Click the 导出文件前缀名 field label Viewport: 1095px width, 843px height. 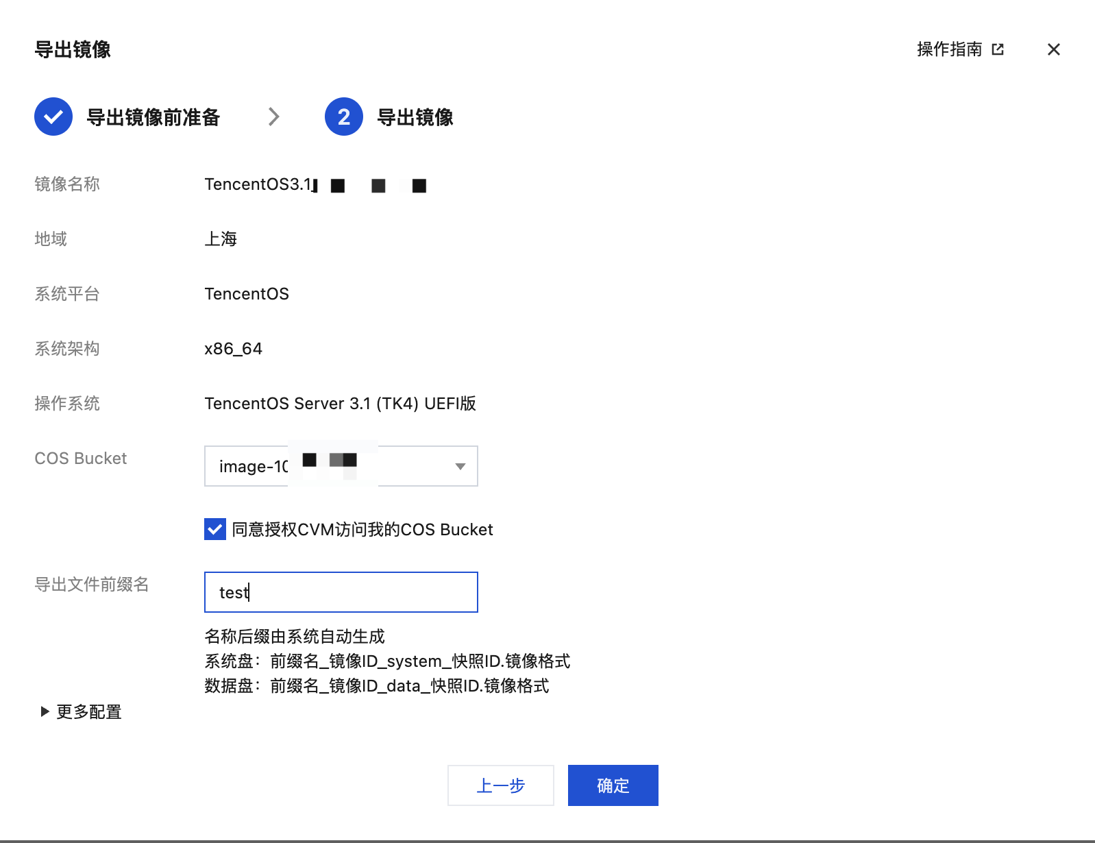click(x=92, y=584)
